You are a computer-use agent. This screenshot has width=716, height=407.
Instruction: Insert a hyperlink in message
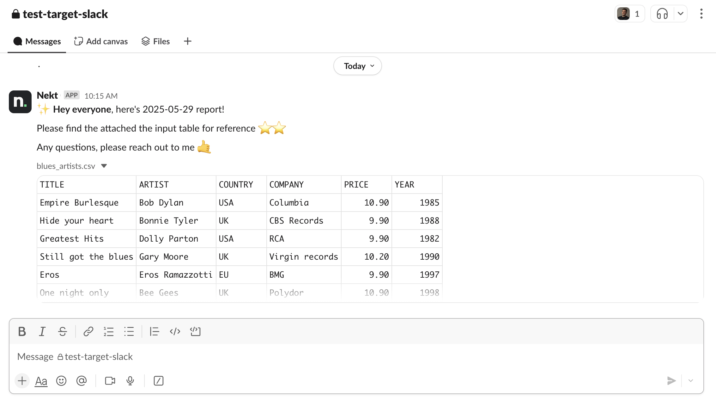pyautogui.click(x=88, y=331)
